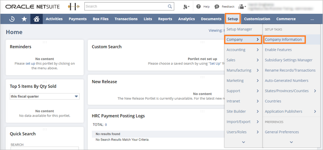Open the Transactions navigation menu

tap(126, 19)
